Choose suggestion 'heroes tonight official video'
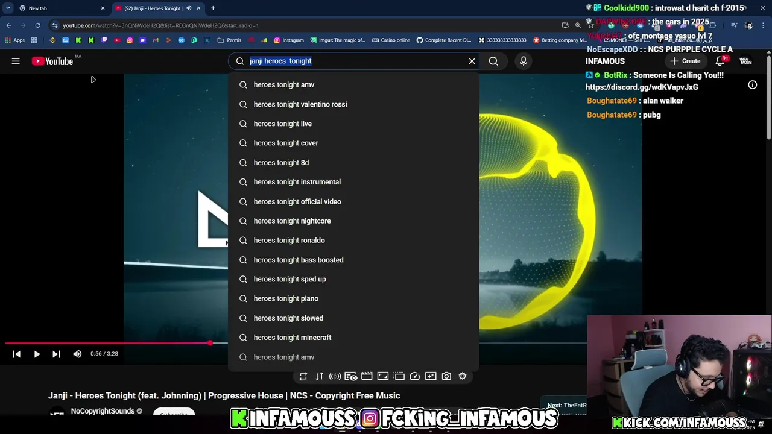Image resolution: width=772 pixels, height=434 pixels. point(353,201)
